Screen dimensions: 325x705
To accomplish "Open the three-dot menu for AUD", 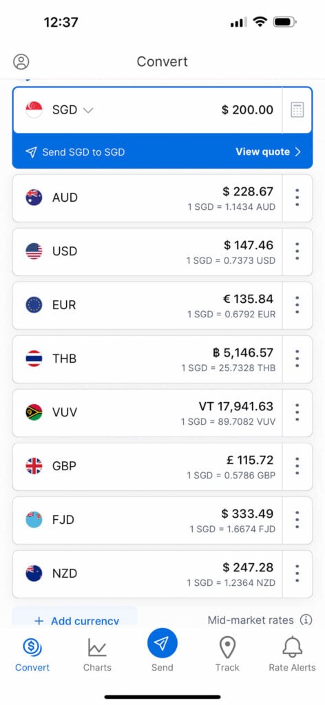I will [297, 198].
